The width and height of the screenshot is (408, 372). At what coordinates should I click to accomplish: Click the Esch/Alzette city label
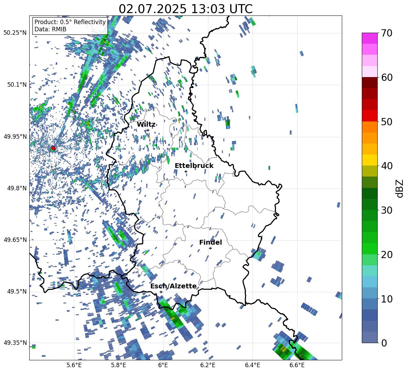[x=173, y=286]
